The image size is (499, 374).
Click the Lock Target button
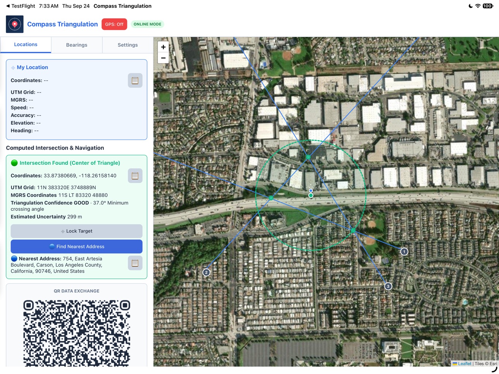[77, 231]
